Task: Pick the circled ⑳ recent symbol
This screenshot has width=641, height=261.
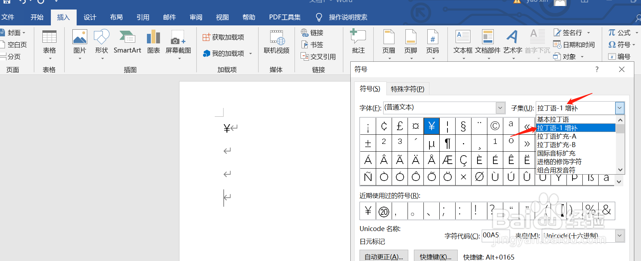Action: [x=384, y=211]
